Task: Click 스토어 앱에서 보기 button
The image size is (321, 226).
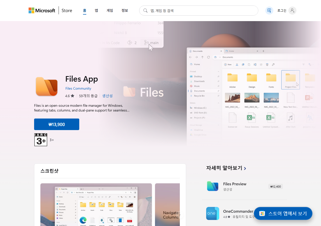Action: (x=283, y=213)
